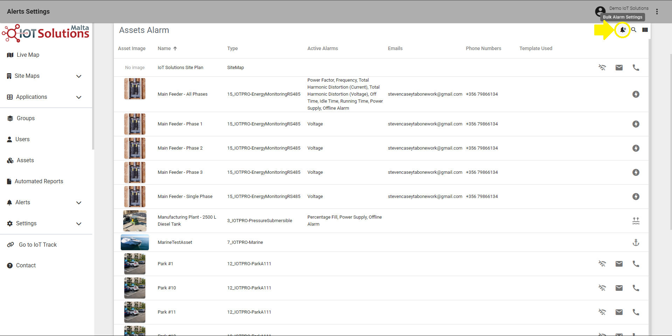Select 'Main Feeder - Single Phase' name cell
The height and width of the screenshot is (336, 672).
185,197
